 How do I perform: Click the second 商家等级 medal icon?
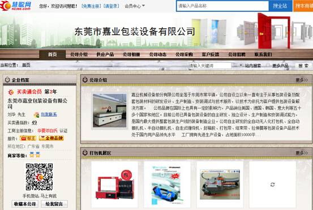click(x=38, y=155)
